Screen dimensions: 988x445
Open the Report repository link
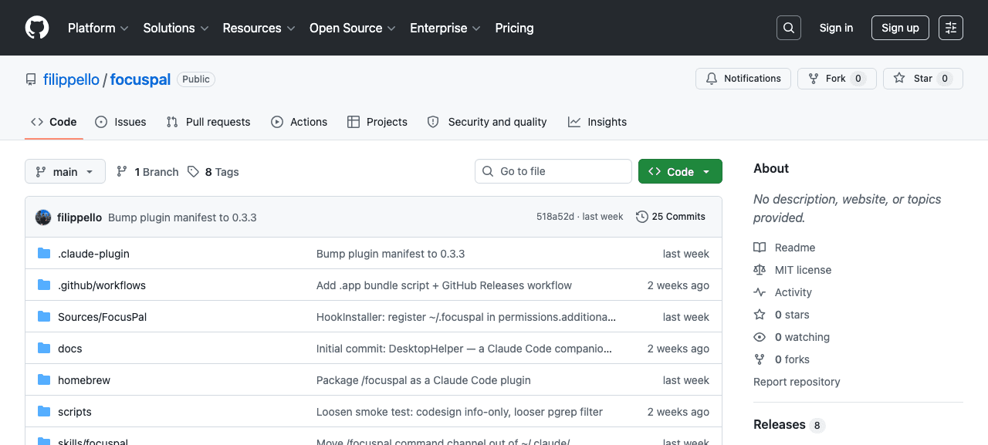pos(797,382)
